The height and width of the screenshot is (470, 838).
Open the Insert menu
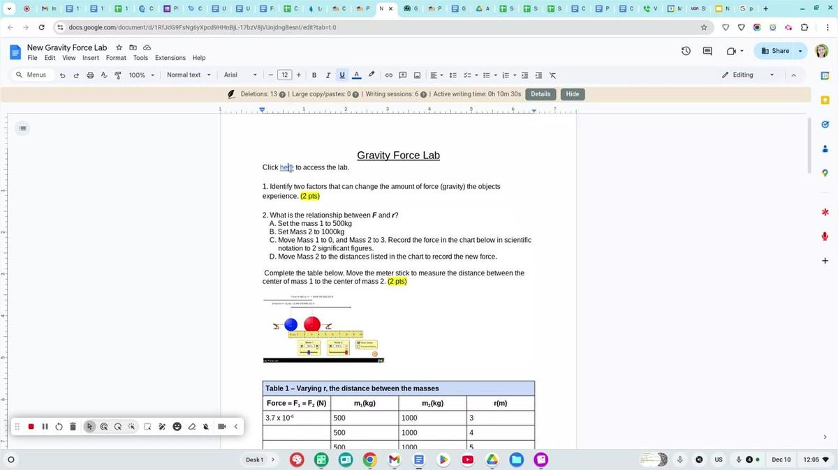click(x=91, y=58)
